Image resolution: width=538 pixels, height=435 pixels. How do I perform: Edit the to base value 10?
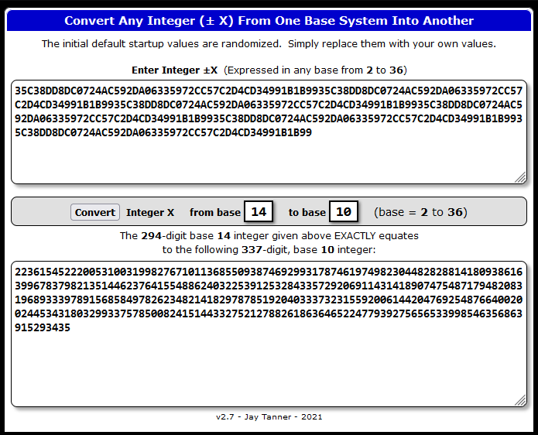[344, 211]
